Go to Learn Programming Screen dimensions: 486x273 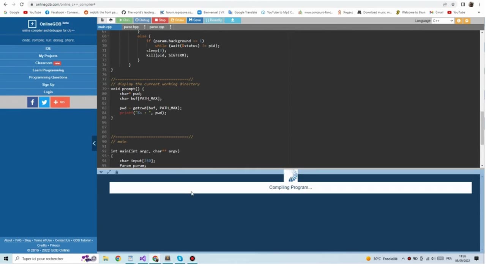(48, 70)
